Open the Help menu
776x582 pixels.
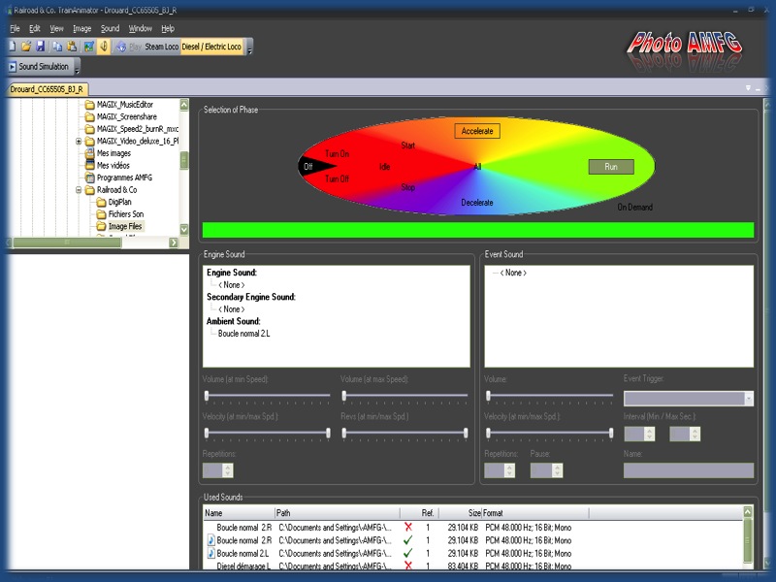[x=168, y=29]
